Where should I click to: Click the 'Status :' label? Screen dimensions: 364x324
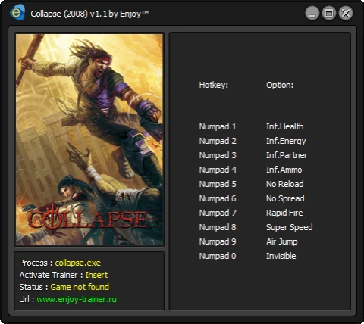tap(33, 287)
